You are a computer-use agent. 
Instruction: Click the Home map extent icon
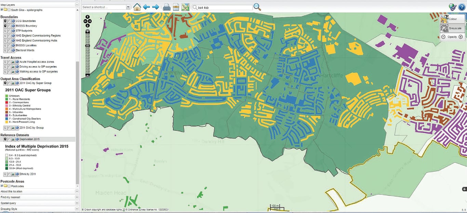(137, 7)
